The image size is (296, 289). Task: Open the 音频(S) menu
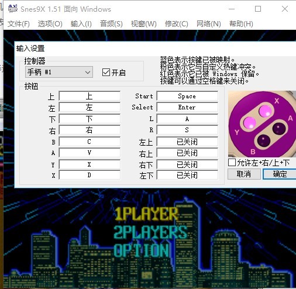(111, 24)
